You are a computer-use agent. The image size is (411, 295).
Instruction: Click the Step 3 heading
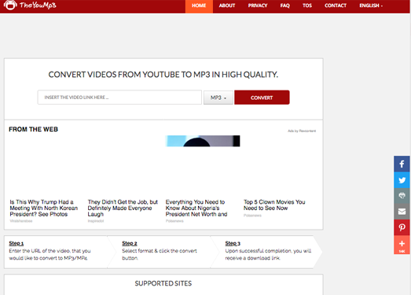click(233, 243)
